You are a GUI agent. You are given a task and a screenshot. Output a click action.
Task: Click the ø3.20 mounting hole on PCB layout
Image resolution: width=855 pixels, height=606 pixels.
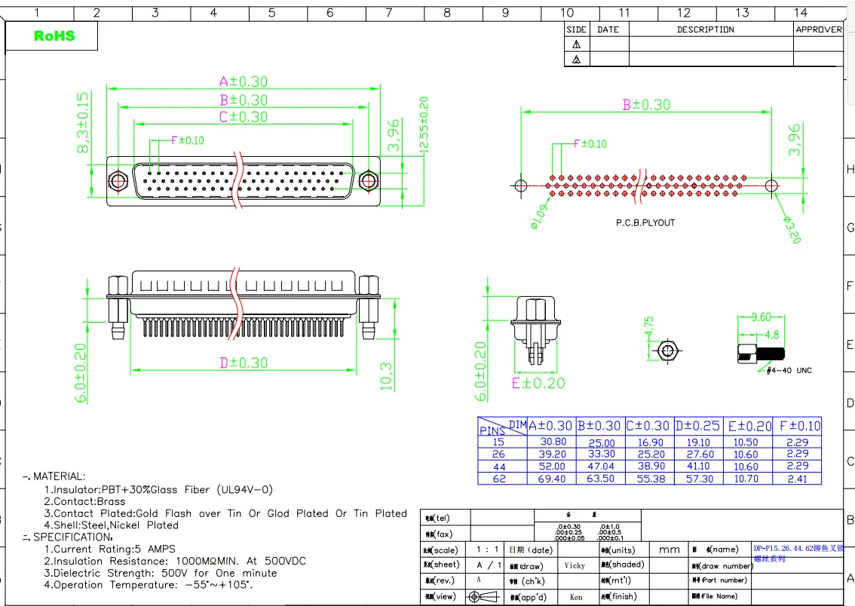click(x=771, y=185)
